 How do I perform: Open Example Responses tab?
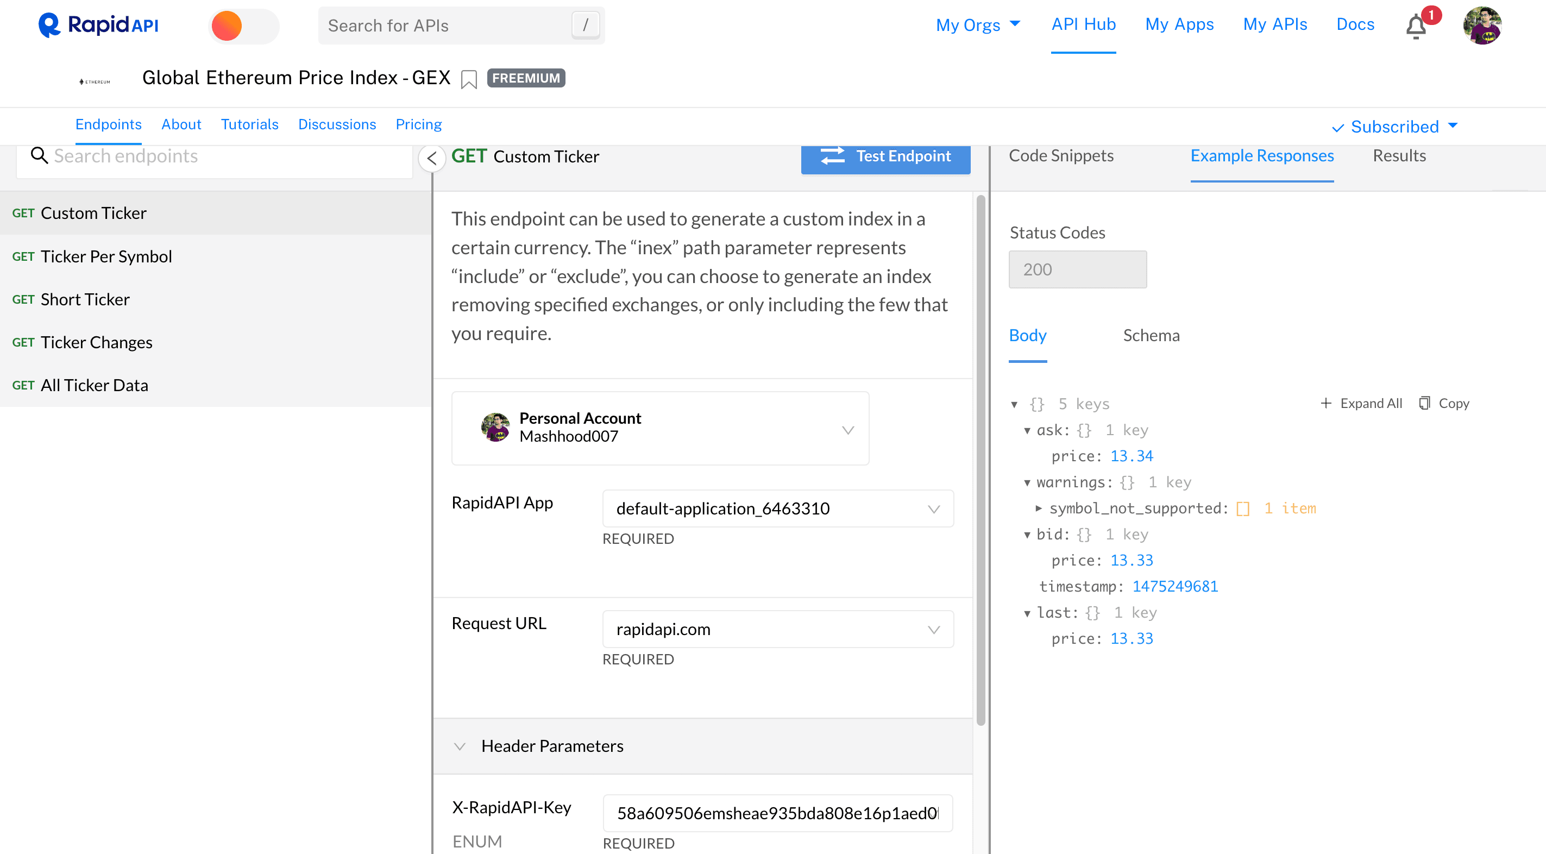click(x=1262, y=155)
